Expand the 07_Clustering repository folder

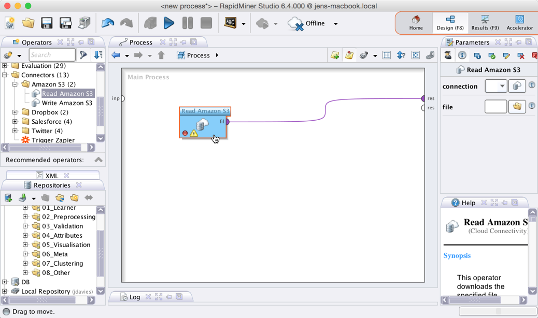(25, 264)
